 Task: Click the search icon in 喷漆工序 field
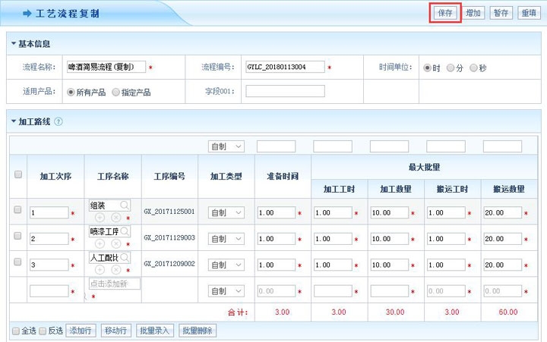click(125, 231)
